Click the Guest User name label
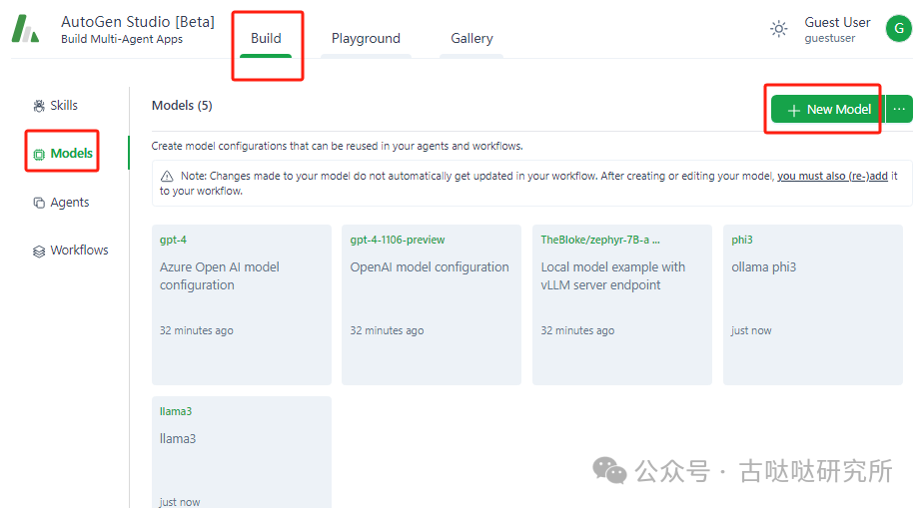 point(837,22)
